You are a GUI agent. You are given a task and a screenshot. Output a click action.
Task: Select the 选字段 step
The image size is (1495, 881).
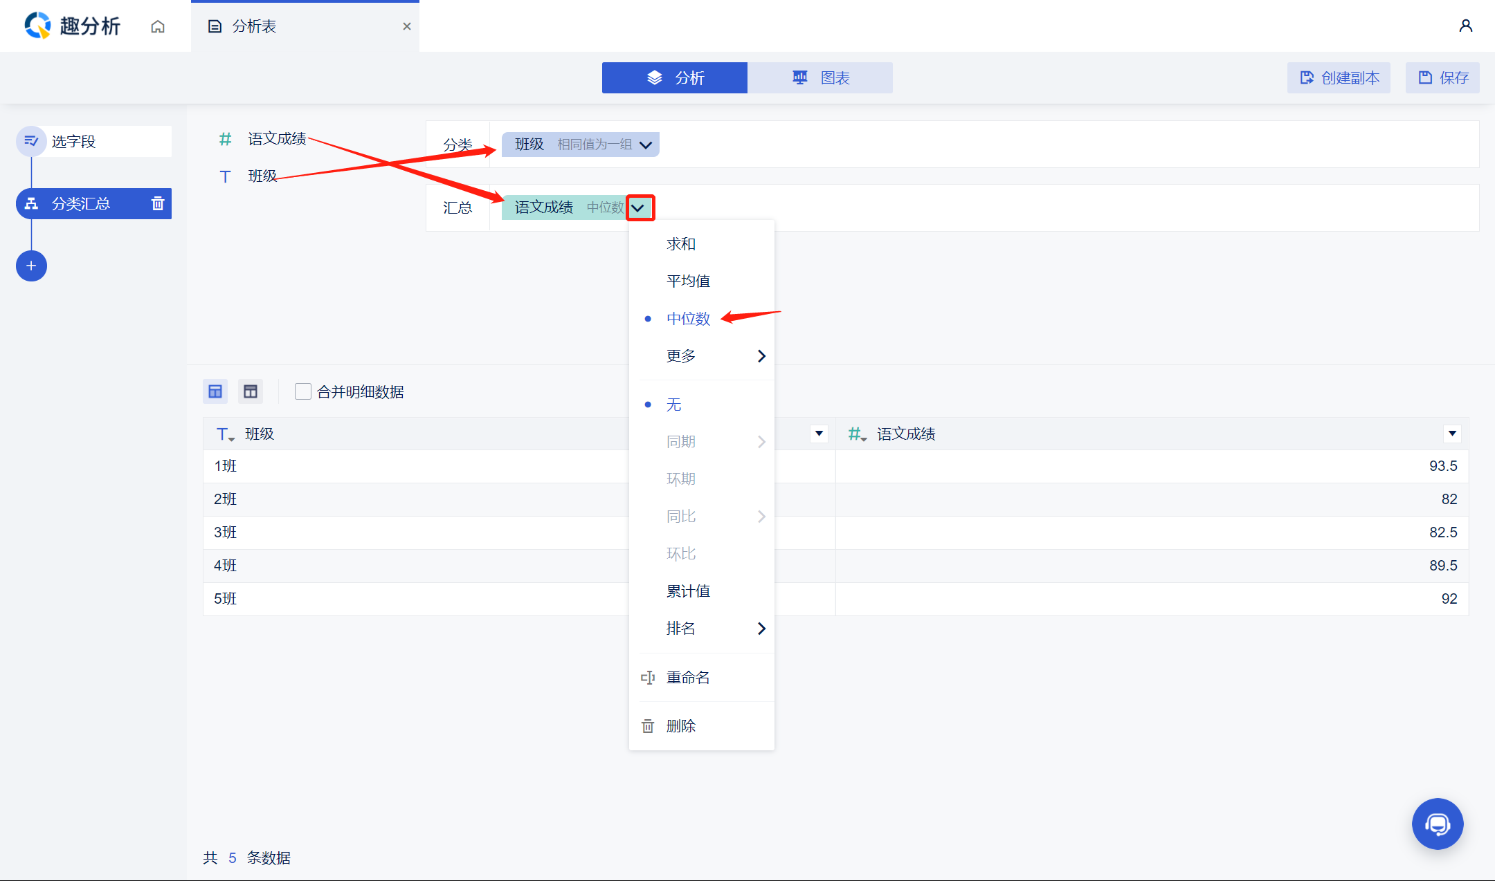click(x=94, y=141)
